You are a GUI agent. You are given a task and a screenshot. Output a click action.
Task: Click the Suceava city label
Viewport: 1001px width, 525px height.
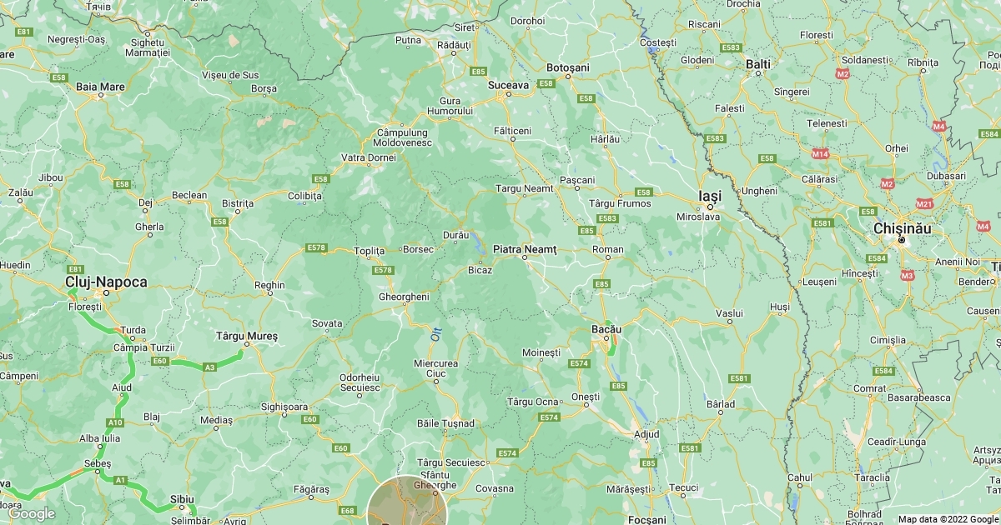point(508,85)
